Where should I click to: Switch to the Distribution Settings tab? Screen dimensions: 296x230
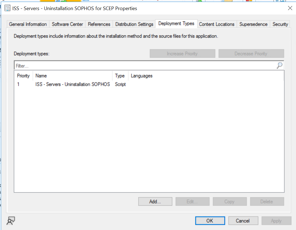pos(134,24)
